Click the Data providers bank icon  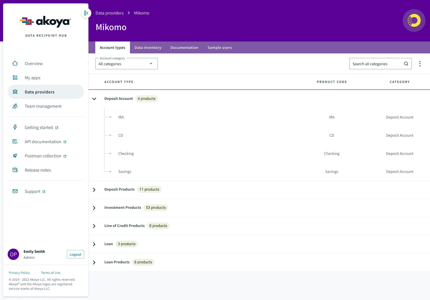click(x=15, y=92)
